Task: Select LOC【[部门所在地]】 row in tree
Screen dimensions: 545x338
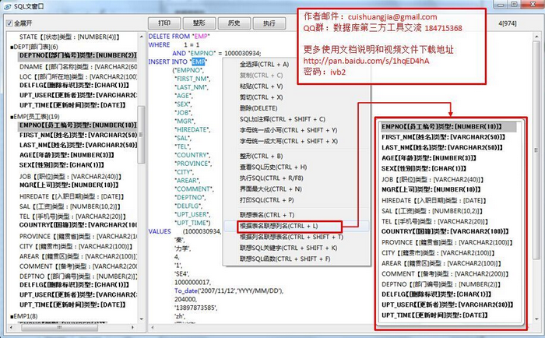Action: (78, 77)
